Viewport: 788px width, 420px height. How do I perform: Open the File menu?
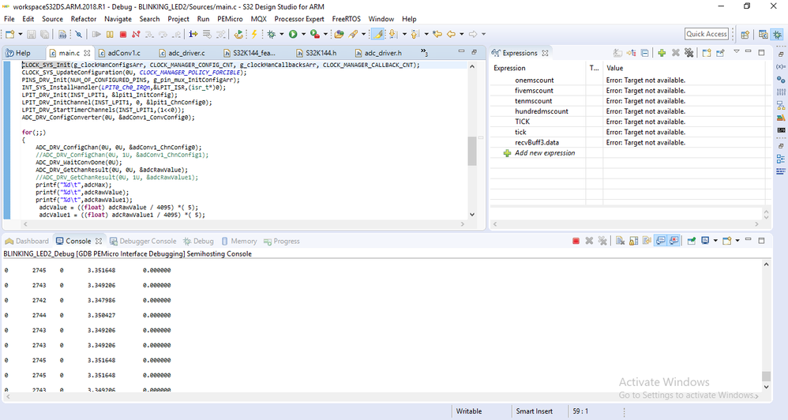(x=9, y=19)
